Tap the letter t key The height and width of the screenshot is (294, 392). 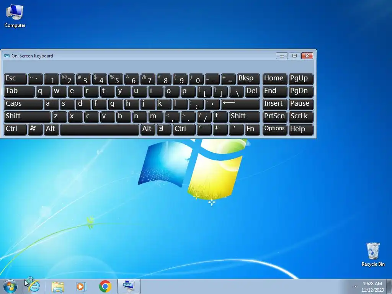pos(108,92)
